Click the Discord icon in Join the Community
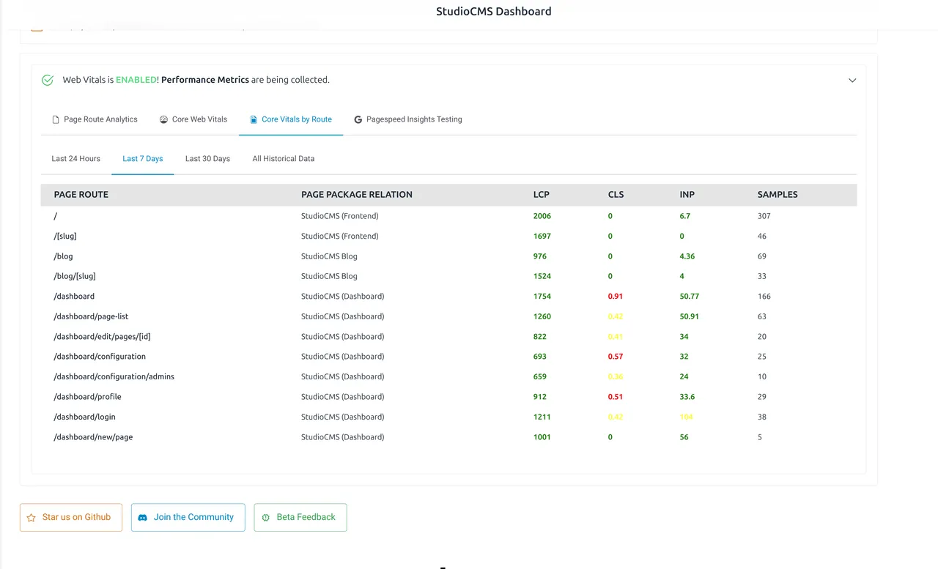 (x=143, y=518)
